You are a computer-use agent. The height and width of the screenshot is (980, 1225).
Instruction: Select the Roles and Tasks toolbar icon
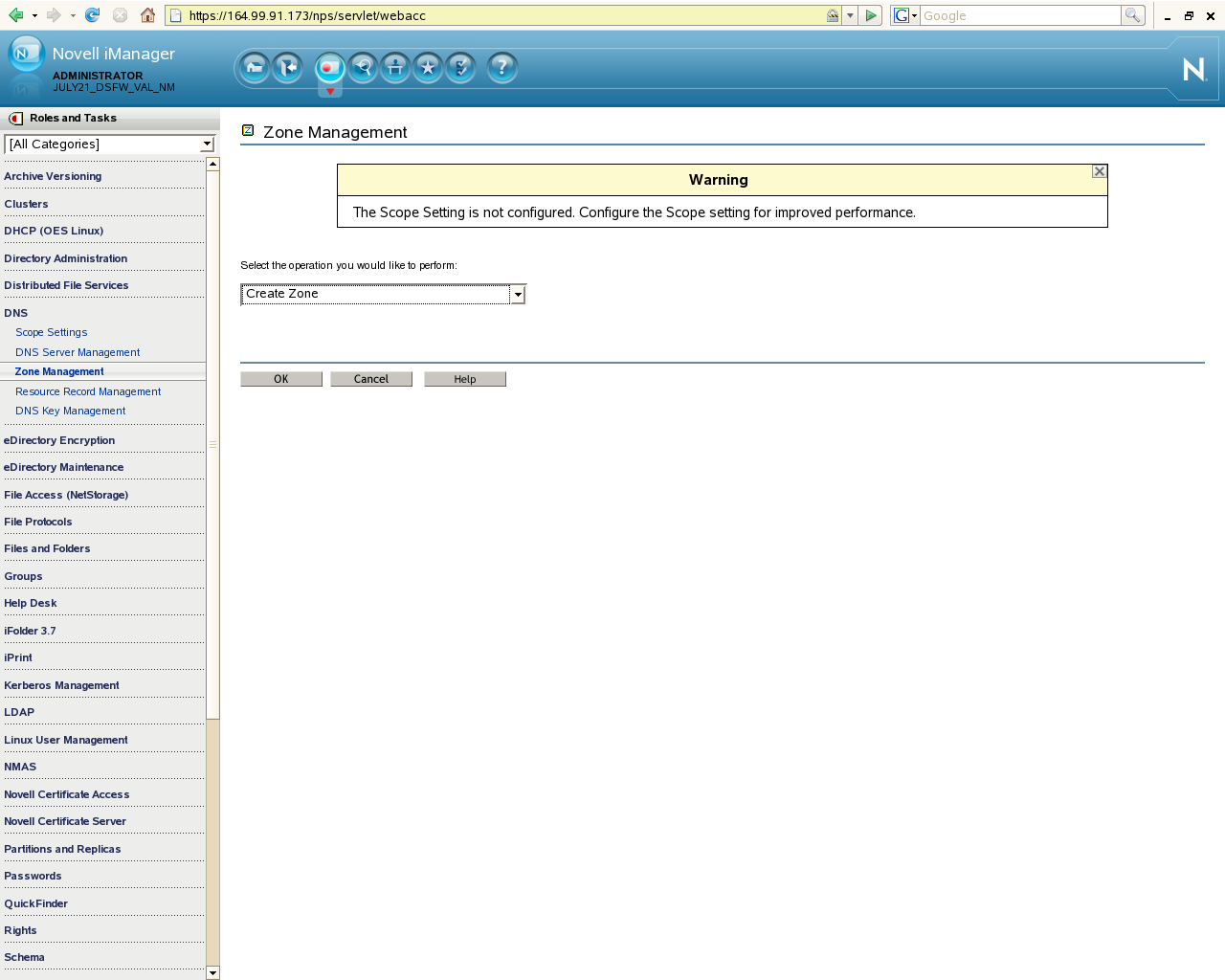pyautogui.click(x=329, y=67)
